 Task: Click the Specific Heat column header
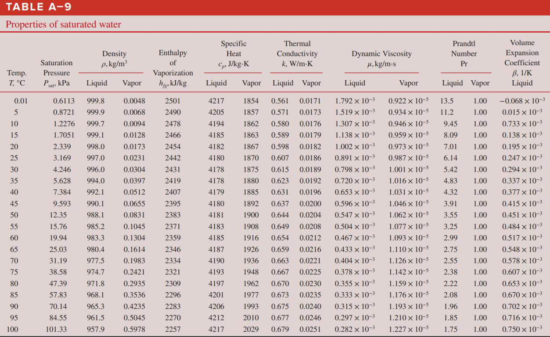(234, 53)
